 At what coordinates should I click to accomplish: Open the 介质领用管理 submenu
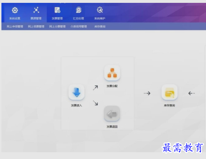(x=79, y=26)
